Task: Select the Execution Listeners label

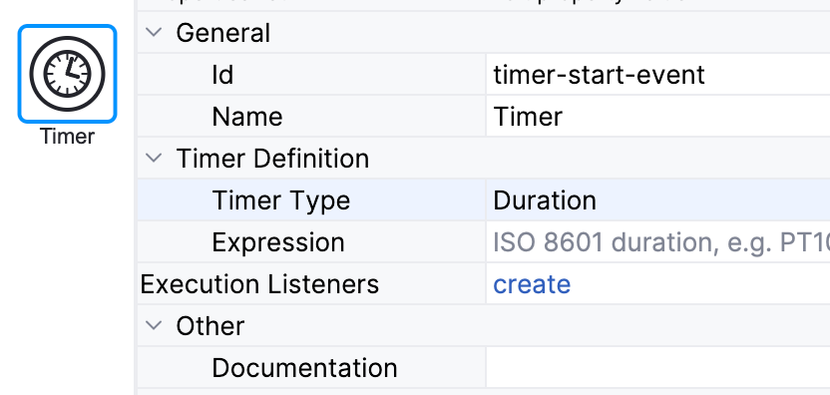Action: [x=259, y=284]
